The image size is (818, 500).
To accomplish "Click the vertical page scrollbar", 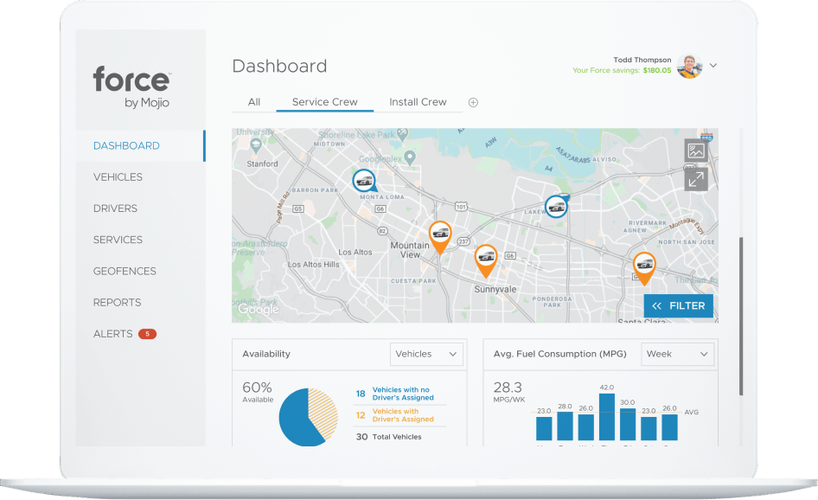I will tap(741, 317).
